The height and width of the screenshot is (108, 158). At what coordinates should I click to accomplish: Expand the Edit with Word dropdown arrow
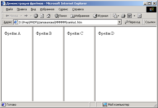point(134,16)
